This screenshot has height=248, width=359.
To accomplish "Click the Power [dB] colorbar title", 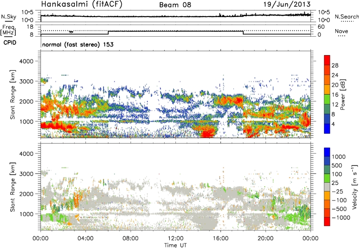I will [342, 94].
